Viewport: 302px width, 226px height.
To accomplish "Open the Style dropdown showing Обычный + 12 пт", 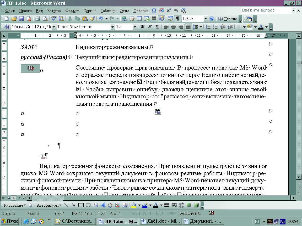I will pyautogui.click(x=54, y=27).
